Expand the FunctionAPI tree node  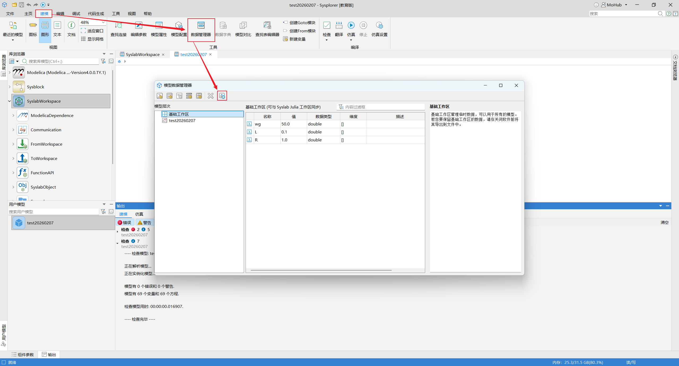click(13, 173)
